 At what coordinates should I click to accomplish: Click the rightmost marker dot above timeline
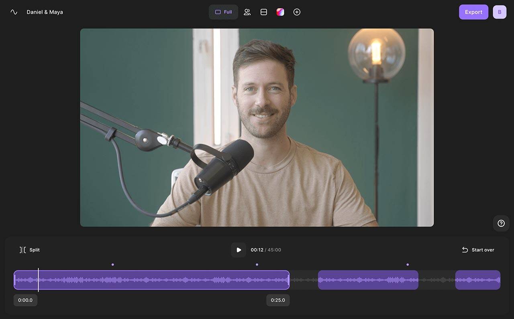407,264
